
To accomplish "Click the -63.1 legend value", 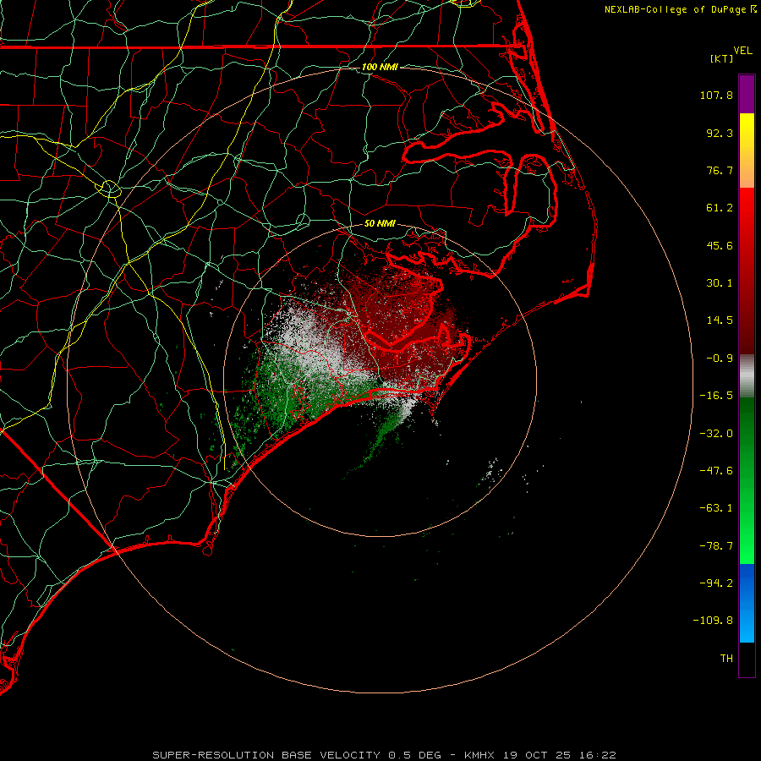I will pos(716,508).
